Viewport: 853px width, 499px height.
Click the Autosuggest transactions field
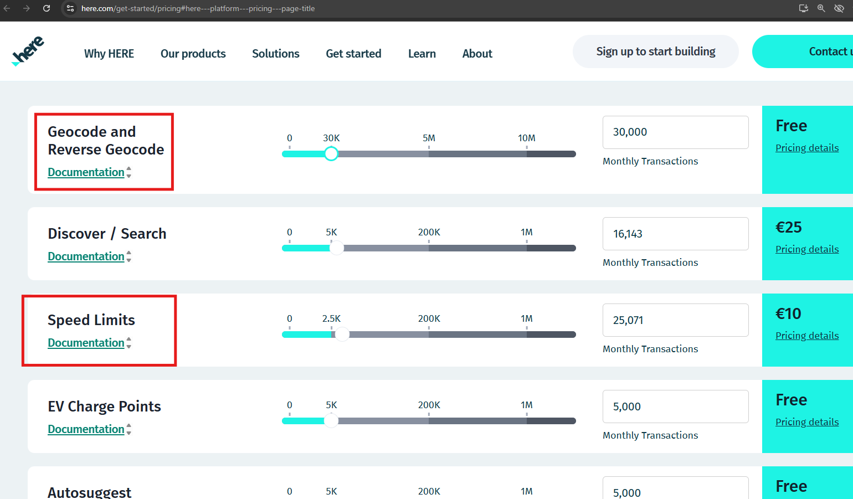(676, 488)
